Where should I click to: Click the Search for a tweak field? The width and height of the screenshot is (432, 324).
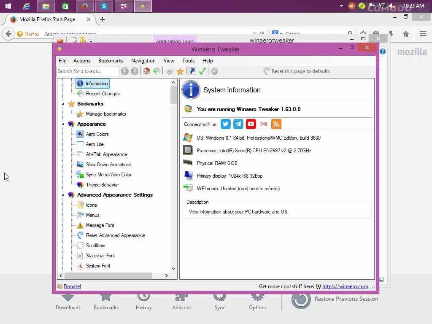pyautogui.click(x=88, y=71)
